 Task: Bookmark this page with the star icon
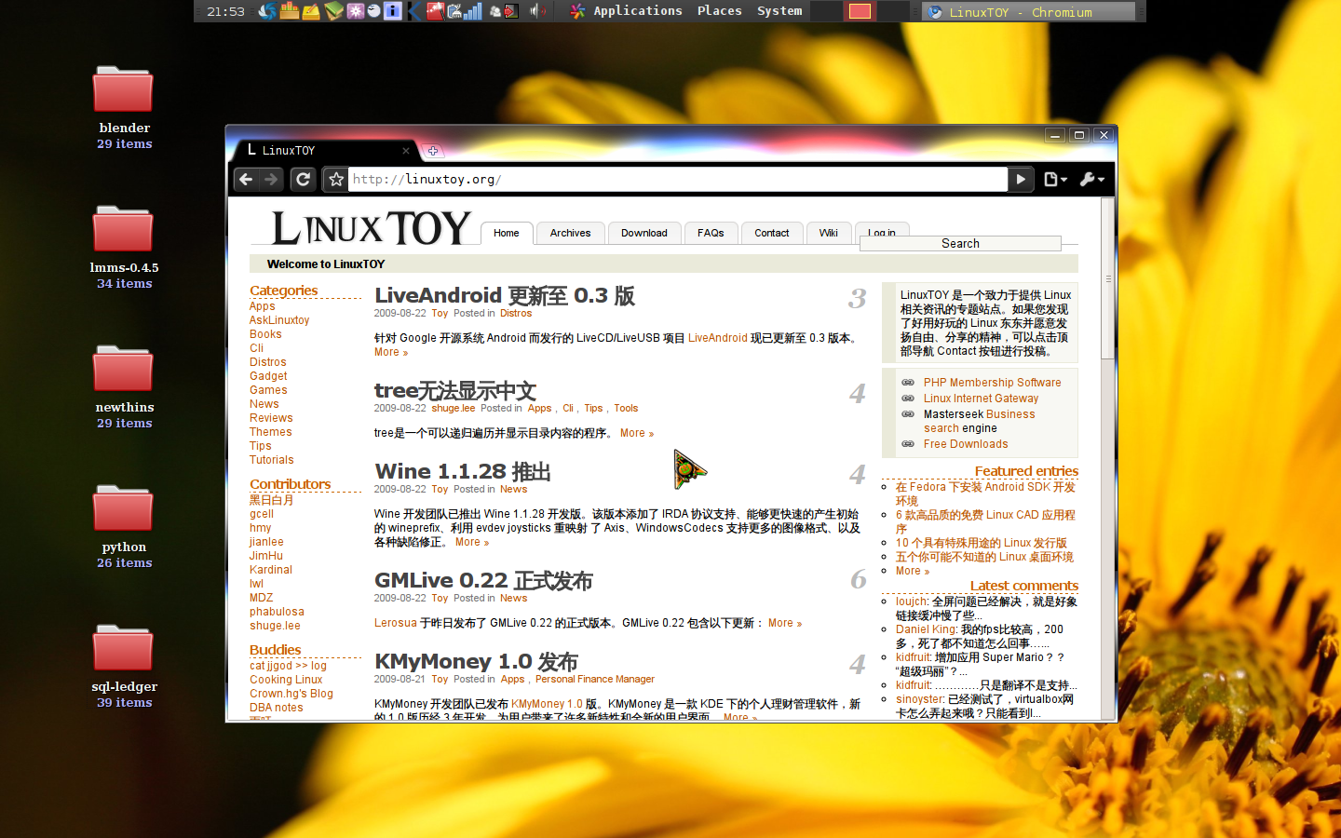(x=336, y=179)
